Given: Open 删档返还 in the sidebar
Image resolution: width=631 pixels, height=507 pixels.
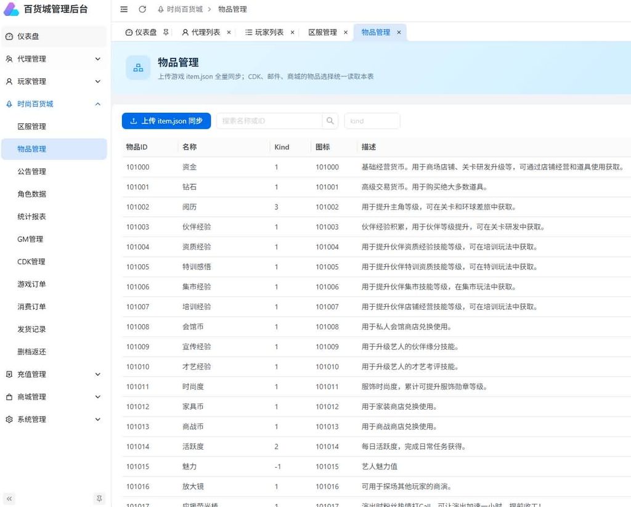Looking at the screenshot, I should (54, 352).
